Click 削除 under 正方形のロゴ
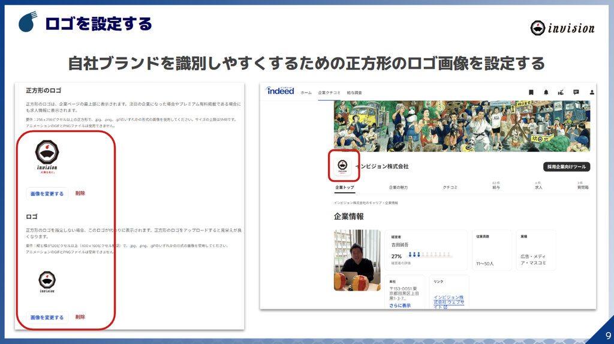 [80, 193]
